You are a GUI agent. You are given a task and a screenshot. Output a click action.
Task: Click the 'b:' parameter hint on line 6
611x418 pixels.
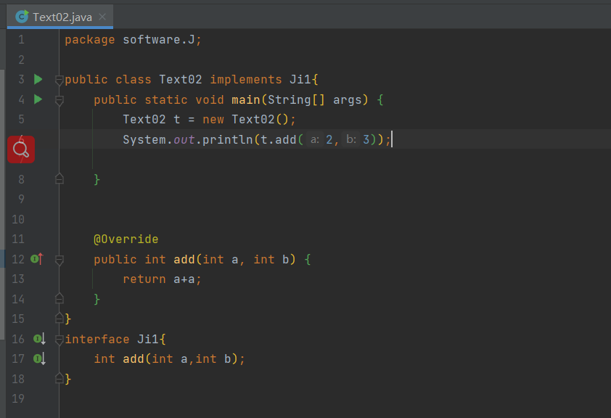[x=351, y=139]
